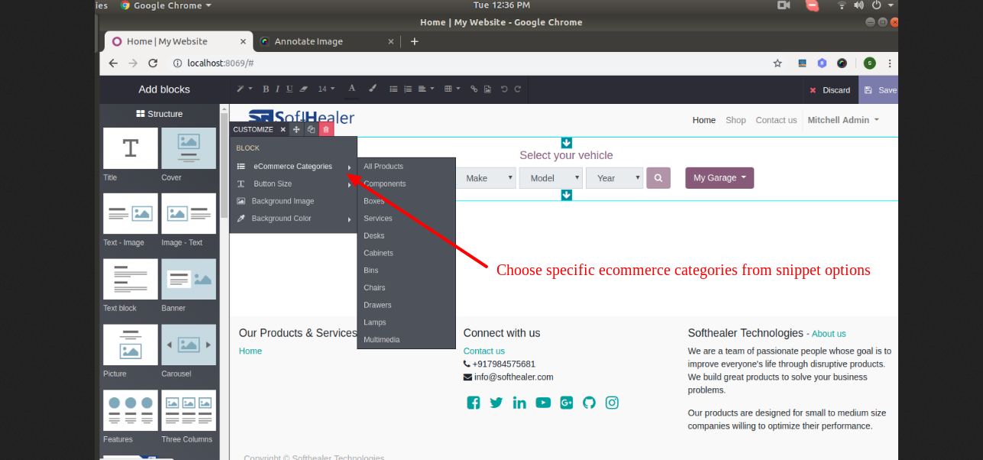Discard the website edits
The height and width of the screenshot is (460, 983).
(x=830, y=90)
